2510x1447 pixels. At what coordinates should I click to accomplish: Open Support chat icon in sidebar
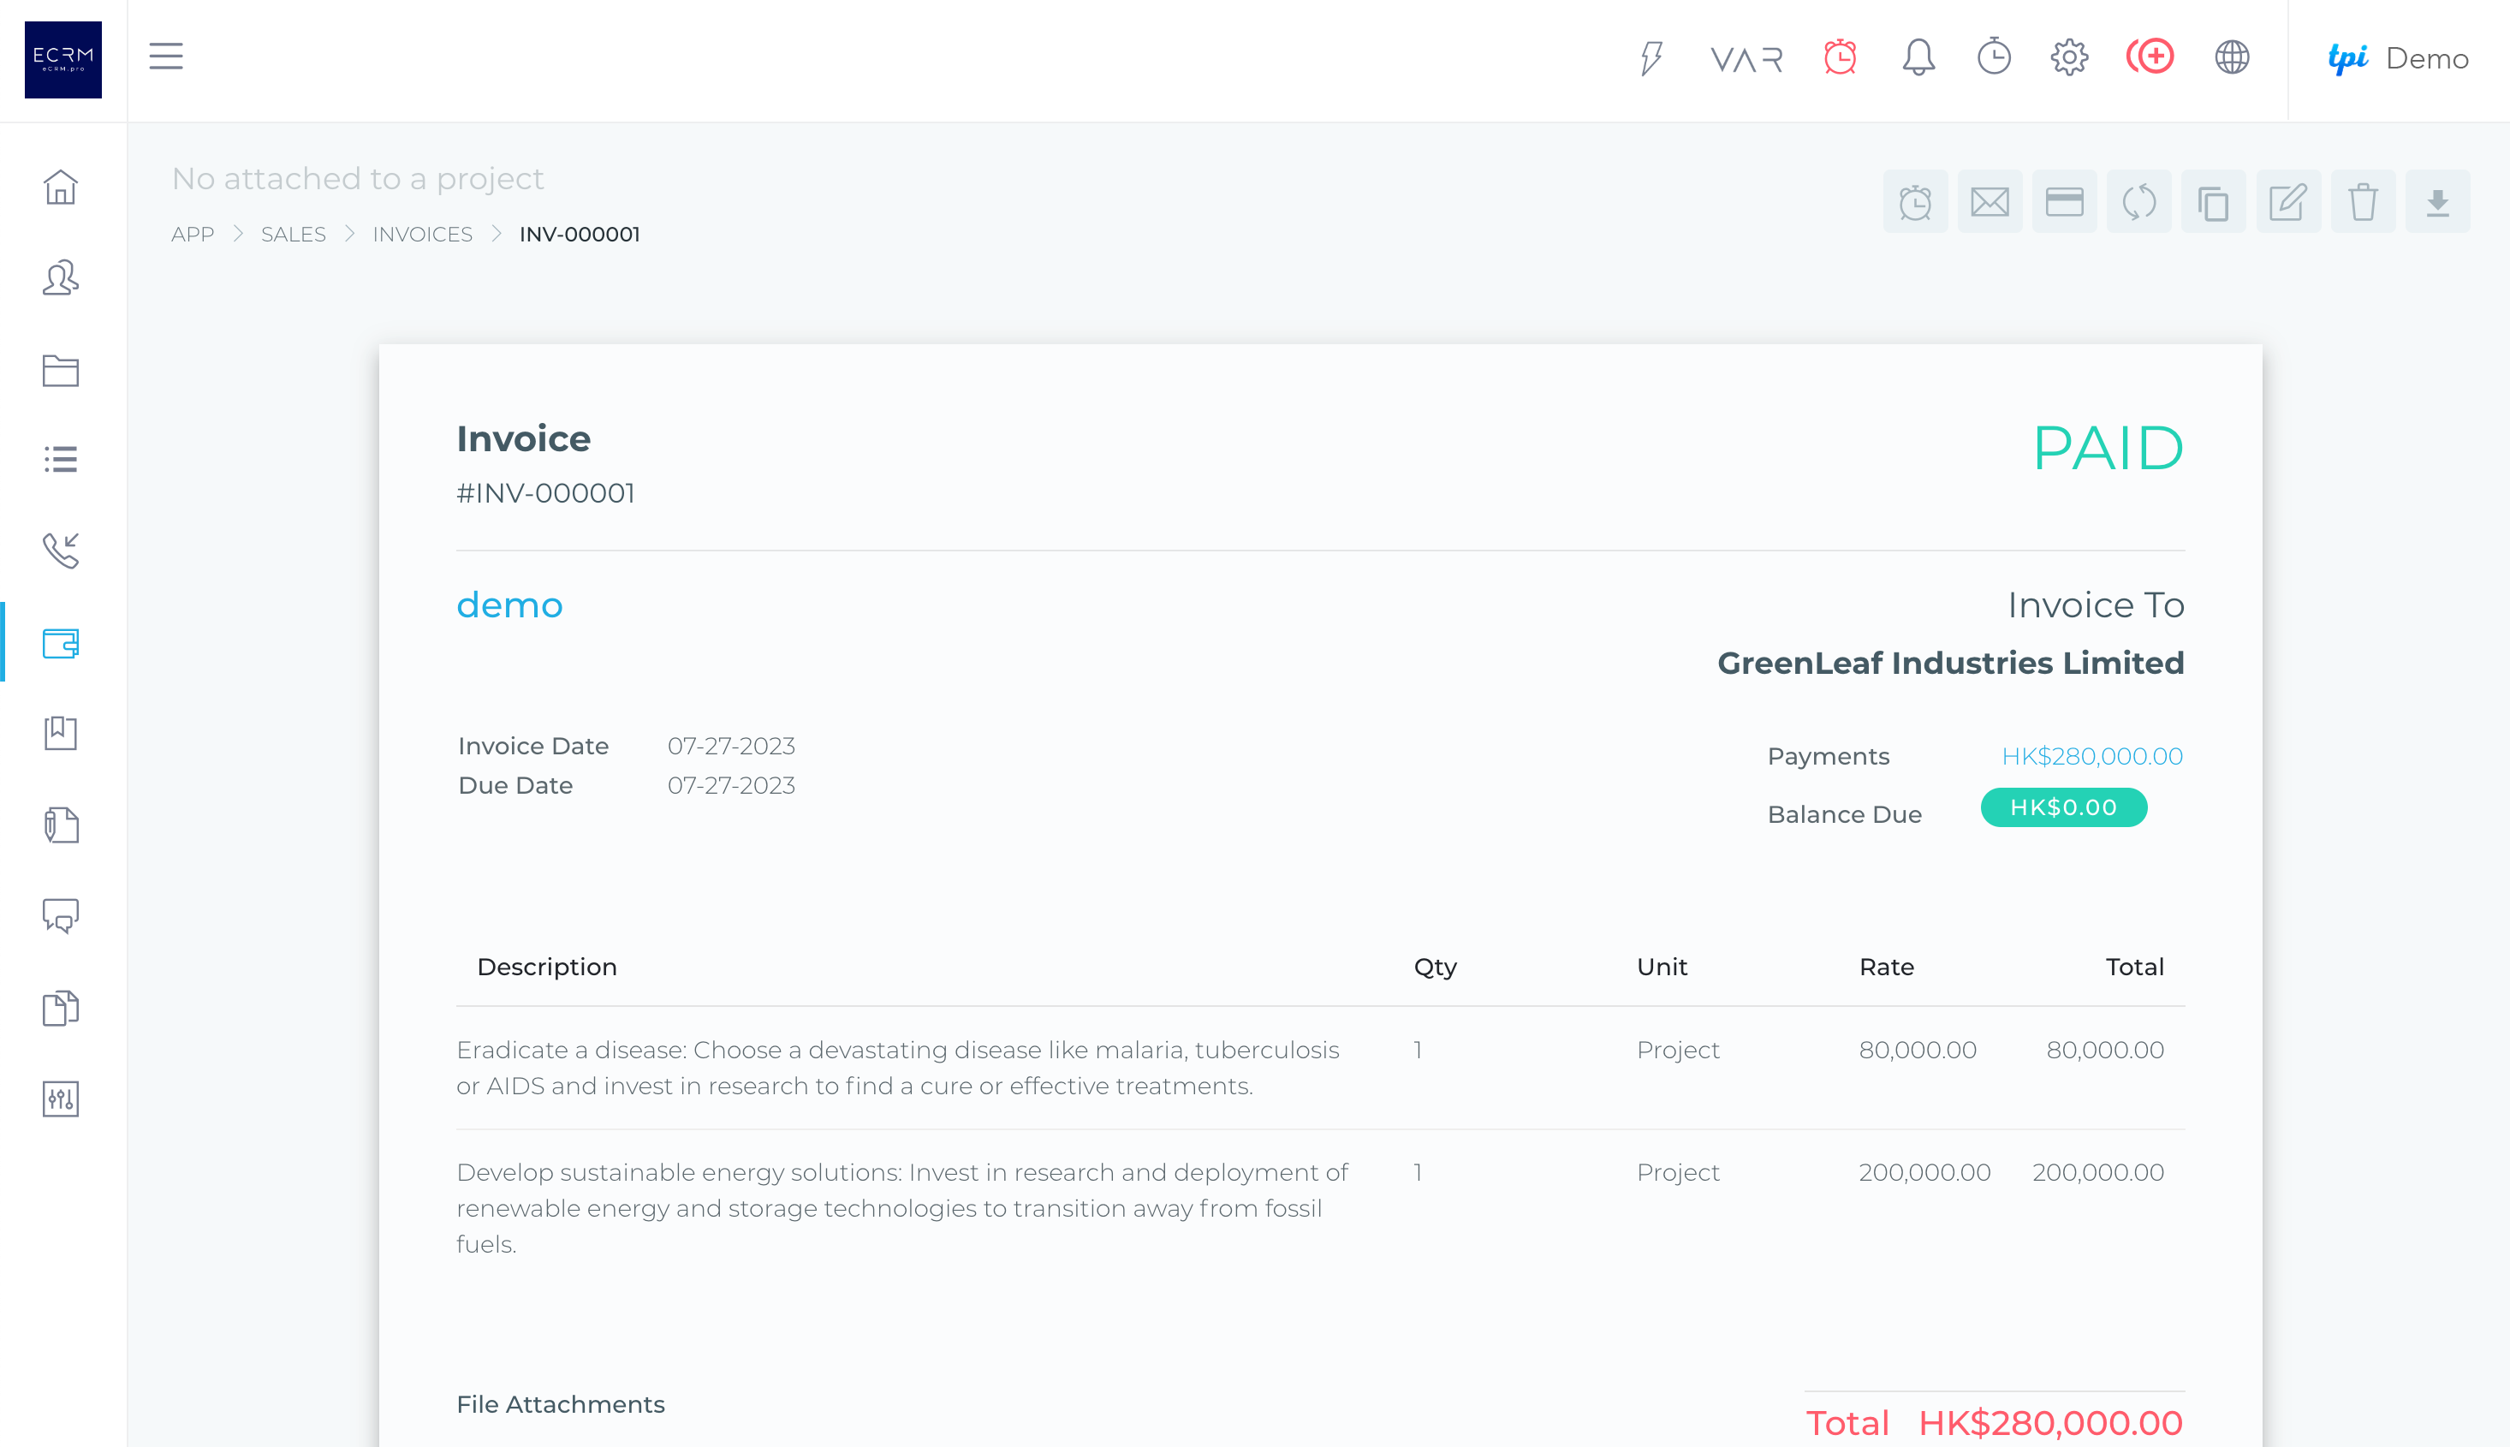pyautogui.click(x=61, y=915)
